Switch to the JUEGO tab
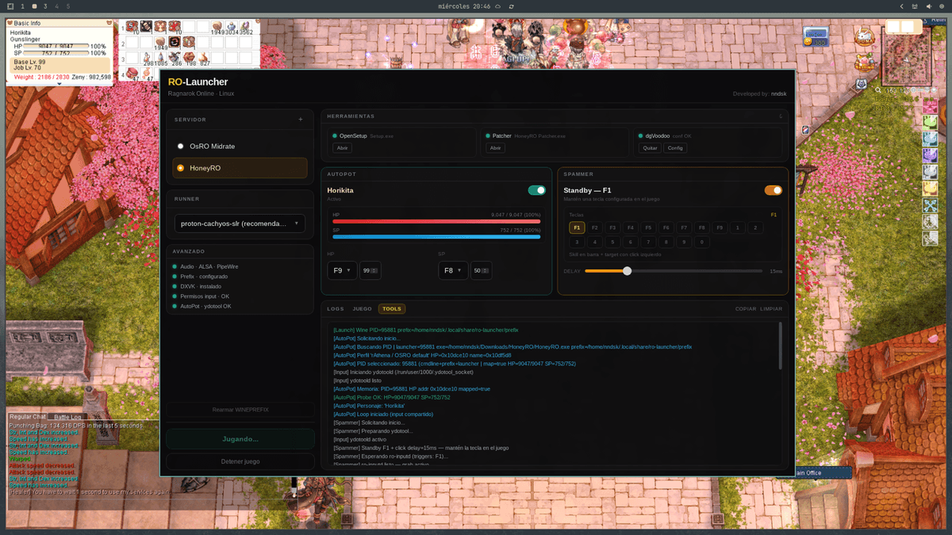Image resolution: width=952 pixels, height=535 pixels. tap(362, 308)
